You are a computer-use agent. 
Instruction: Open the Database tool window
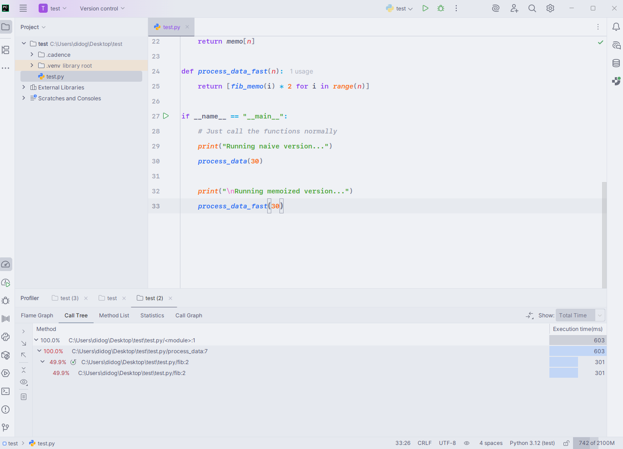[x=616, y=63]
